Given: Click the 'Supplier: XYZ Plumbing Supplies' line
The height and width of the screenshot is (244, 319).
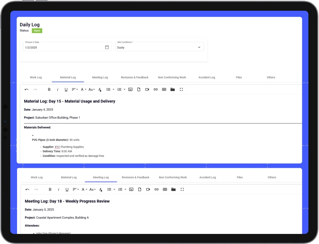Looking at the screenshot, I should tap(63, 147).
